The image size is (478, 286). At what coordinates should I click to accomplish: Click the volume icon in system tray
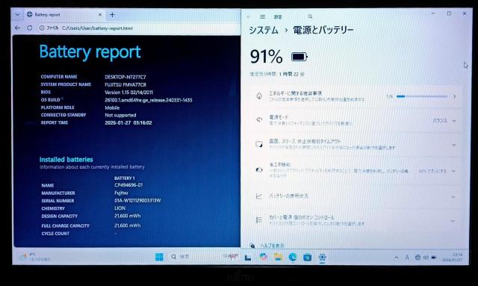pos(426,258)
